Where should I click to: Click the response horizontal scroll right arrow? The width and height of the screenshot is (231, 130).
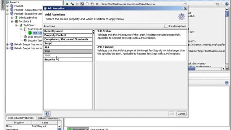coord(223,69)
